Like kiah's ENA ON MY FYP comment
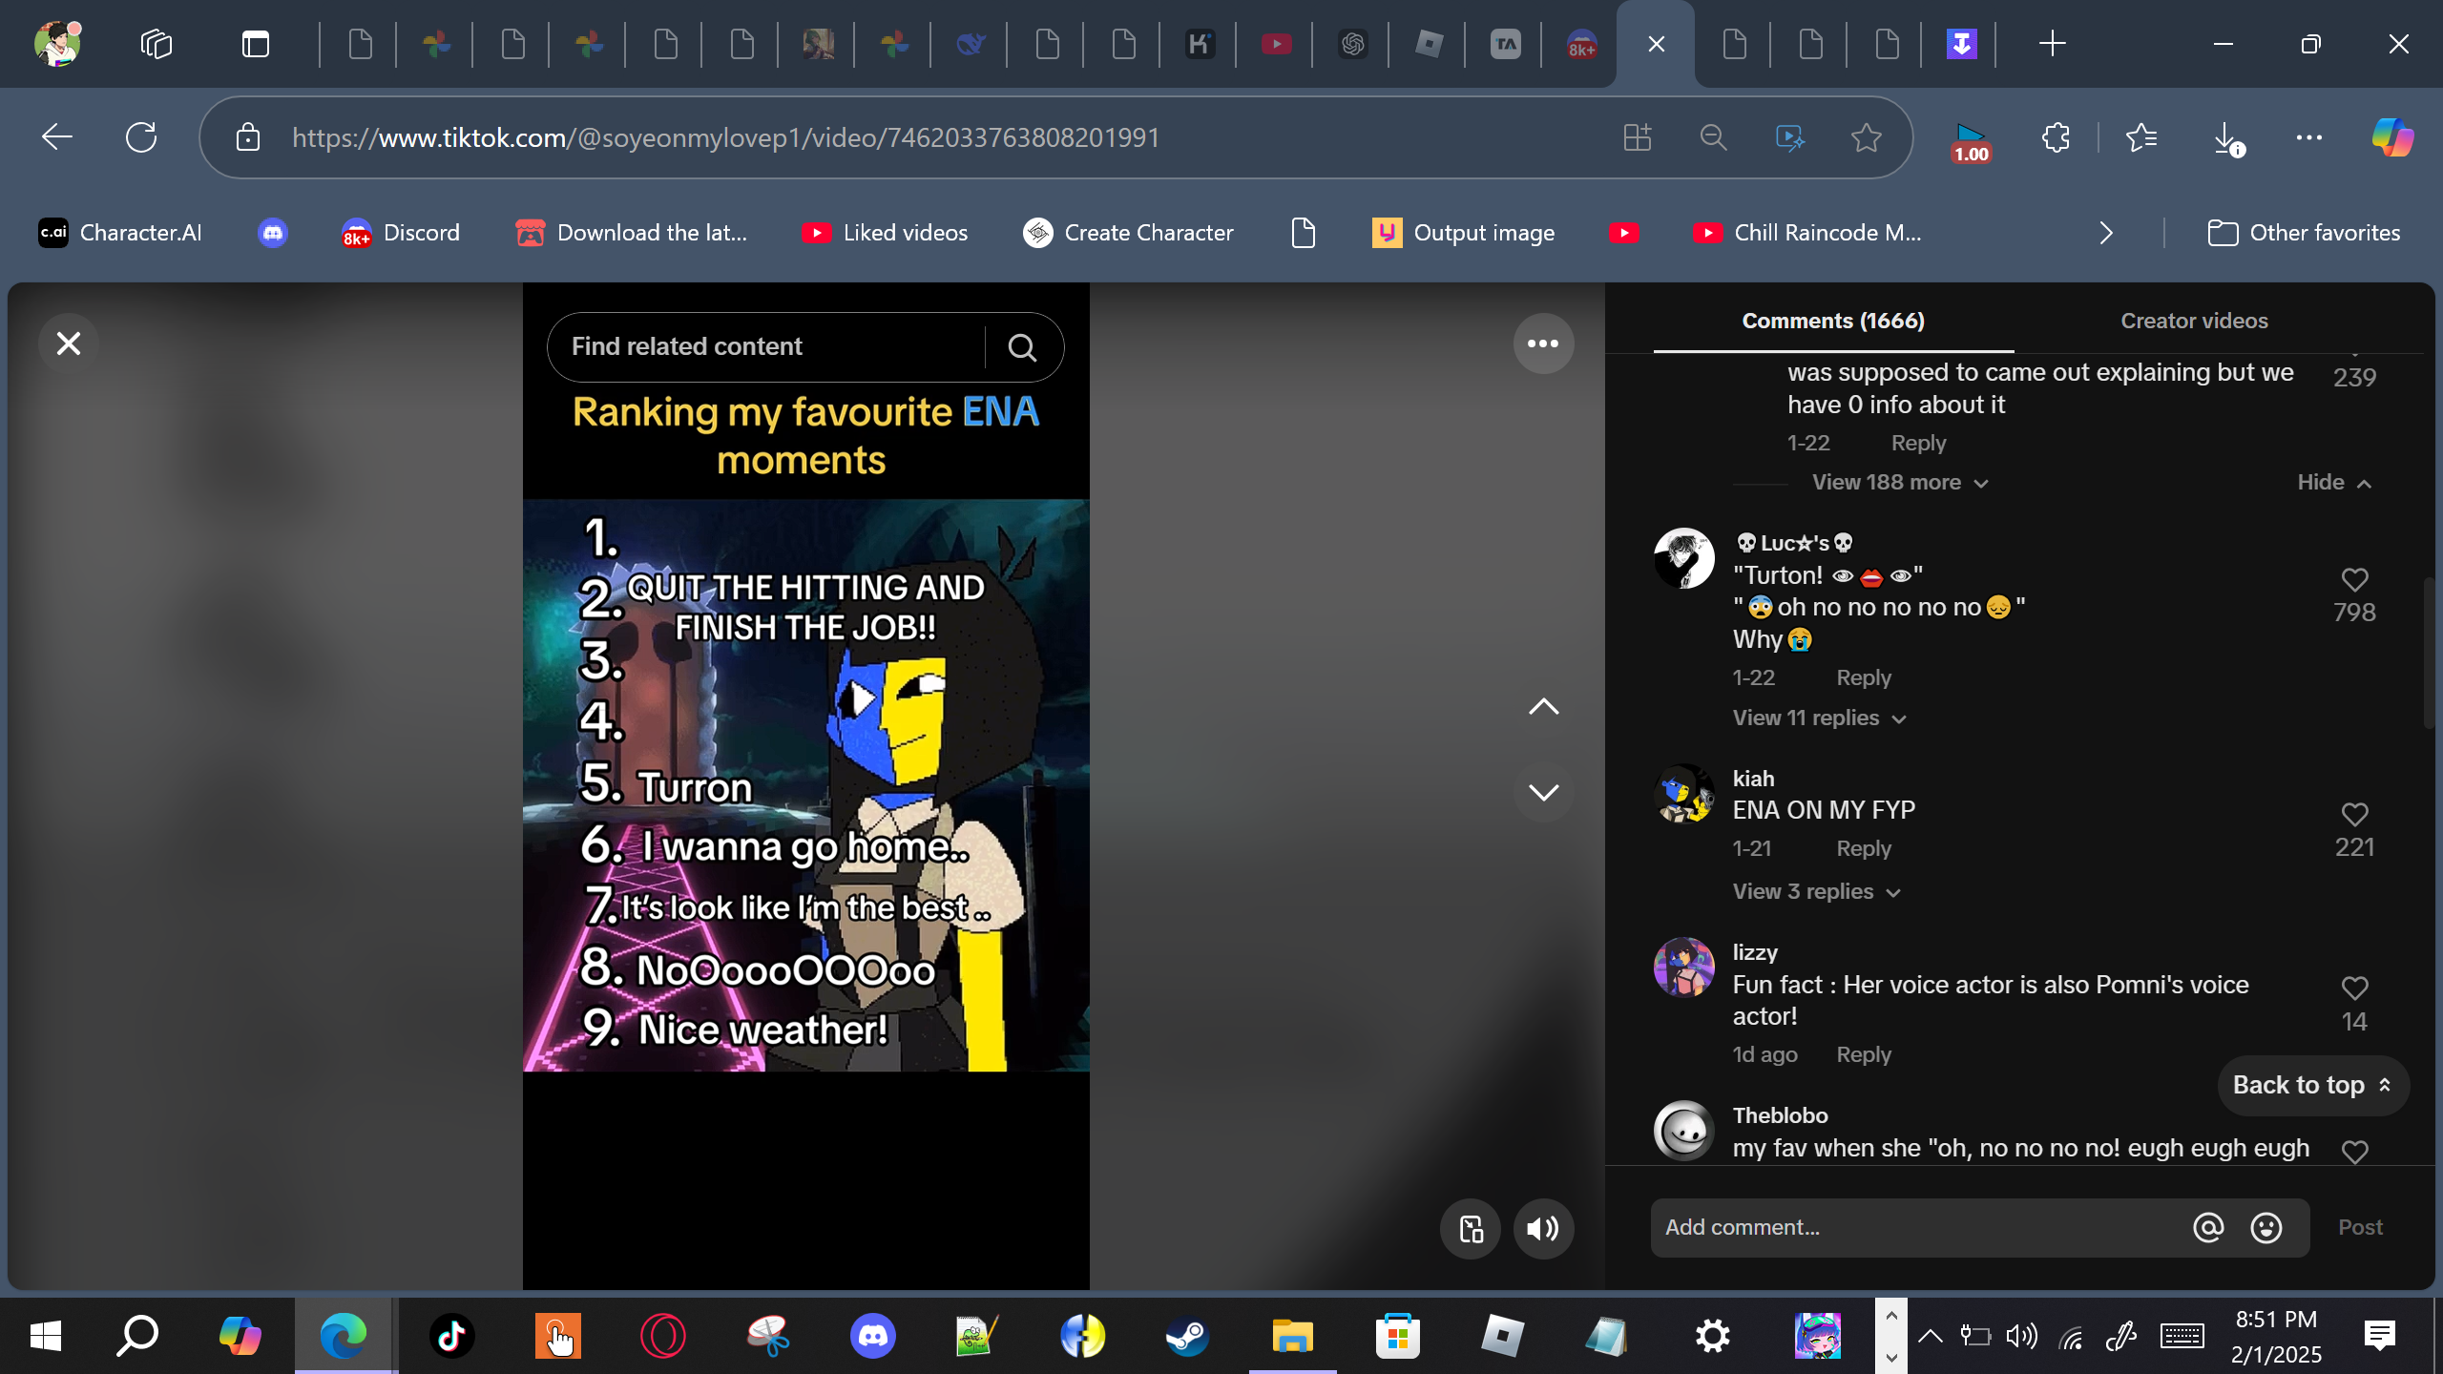2443x1374 pixels. [2354, 815]
